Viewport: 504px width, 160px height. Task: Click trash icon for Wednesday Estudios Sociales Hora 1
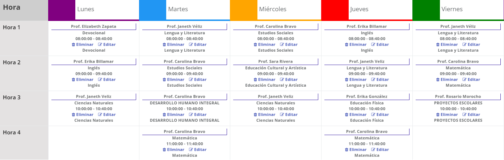256,44
